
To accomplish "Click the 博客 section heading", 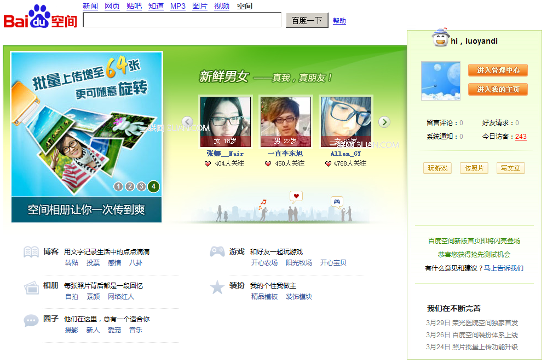I will click(x=51, y=251).
